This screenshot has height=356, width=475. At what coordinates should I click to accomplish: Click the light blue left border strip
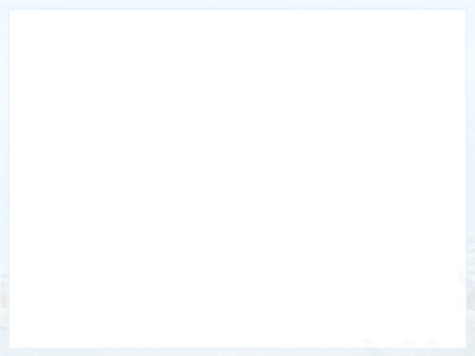coord(5,178)
